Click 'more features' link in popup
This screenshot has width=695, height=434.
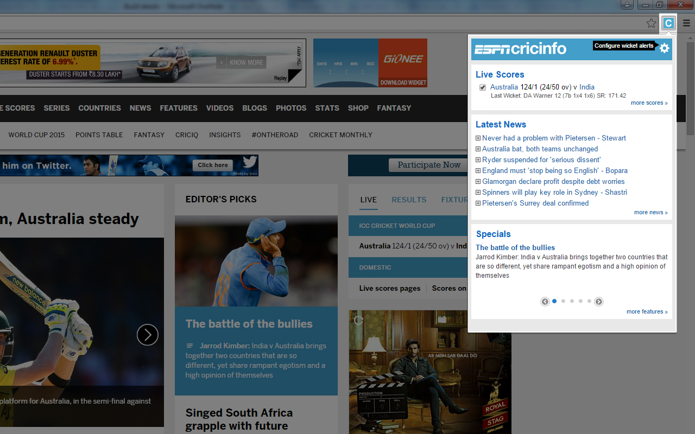point(647,312)
